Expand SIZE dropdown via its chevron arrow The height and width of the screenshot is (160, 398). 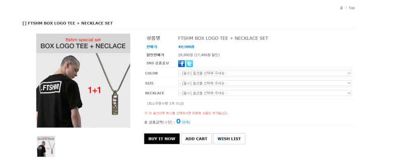[x=349, y=83]
